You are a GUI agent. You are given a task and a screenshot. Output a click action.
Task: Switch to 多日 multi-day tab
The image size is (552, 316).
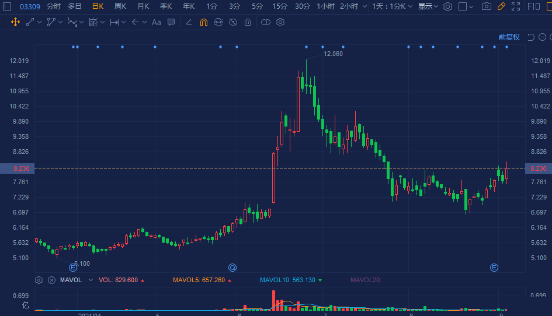pos(75,6)
